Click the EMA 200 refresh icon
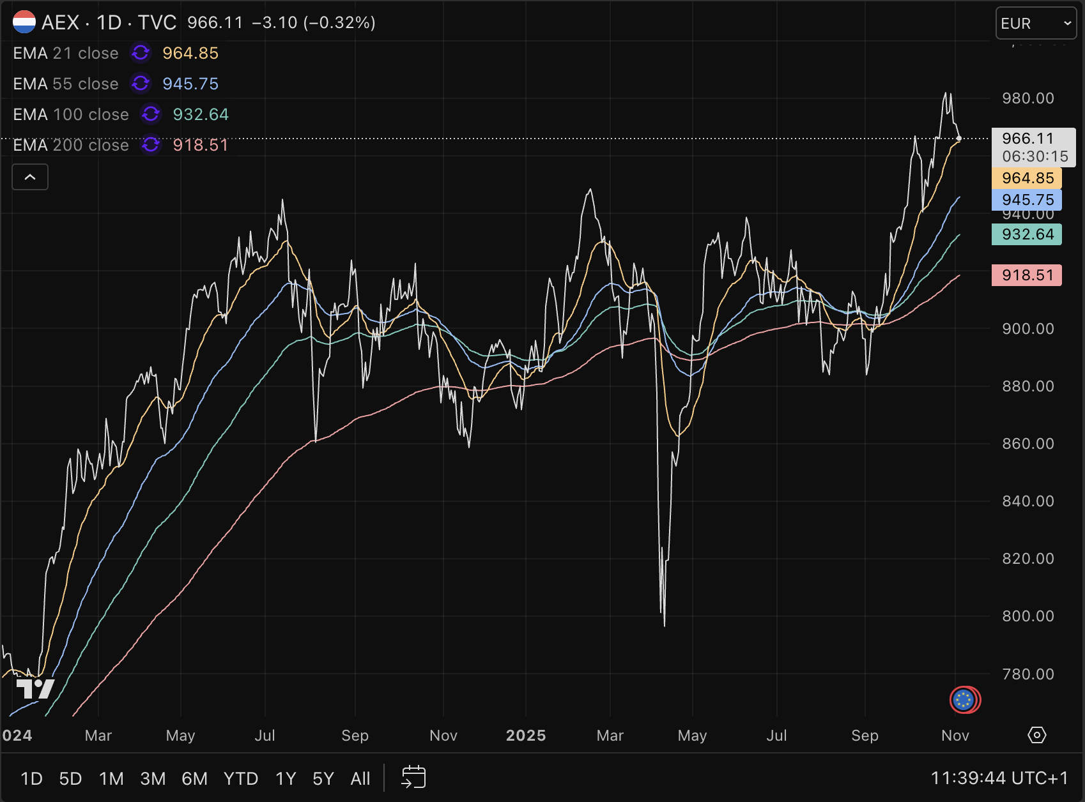1085x802 pixels. point(151,145)
